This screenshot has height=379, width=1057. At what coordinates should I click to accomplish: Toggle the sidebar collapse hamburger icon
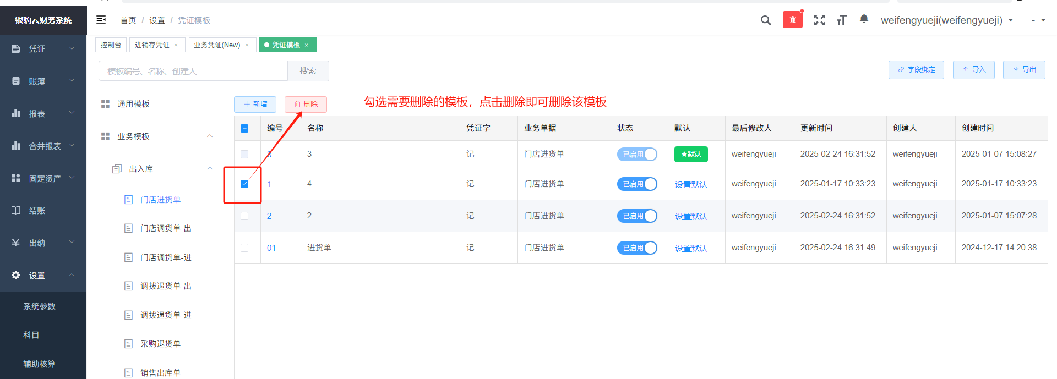[x=101, y=20]
